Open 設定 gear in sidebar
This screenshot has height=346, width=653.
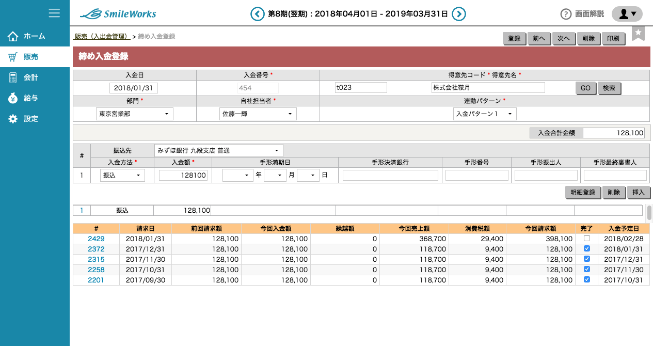[x=13, y=119]
